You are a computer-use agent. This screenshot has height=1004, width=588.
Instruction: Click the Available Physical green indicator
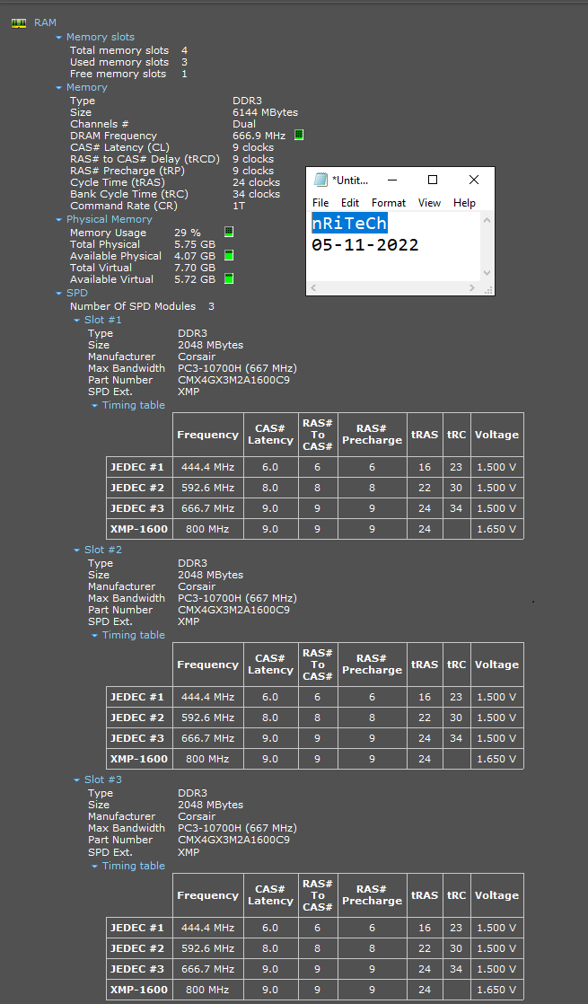click(x=229, y=256)
